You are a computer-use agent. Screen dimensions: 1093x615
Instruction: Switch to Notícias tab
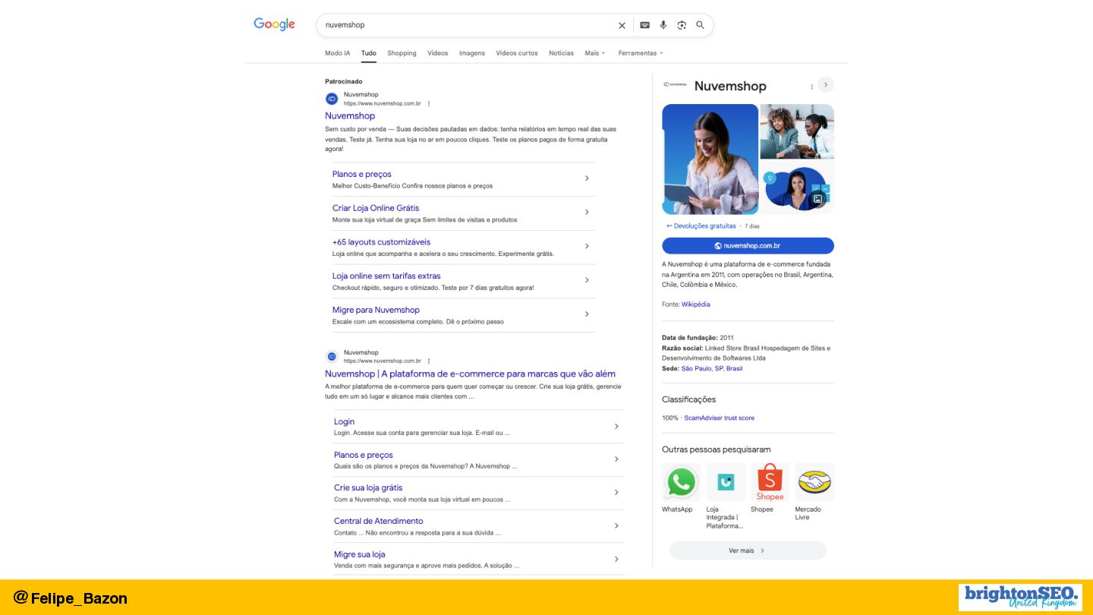click(562, 53)
